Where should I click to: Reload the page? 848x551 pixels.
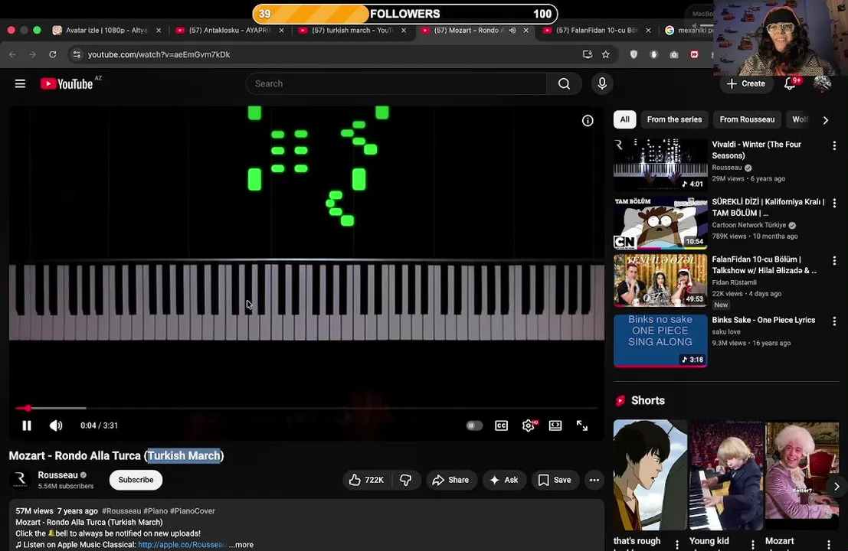click(x=52, y=54)
